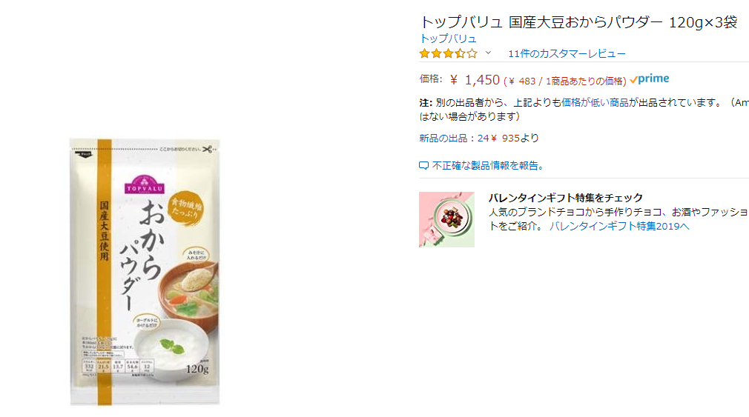Click the speech bubble report icon

423,166
